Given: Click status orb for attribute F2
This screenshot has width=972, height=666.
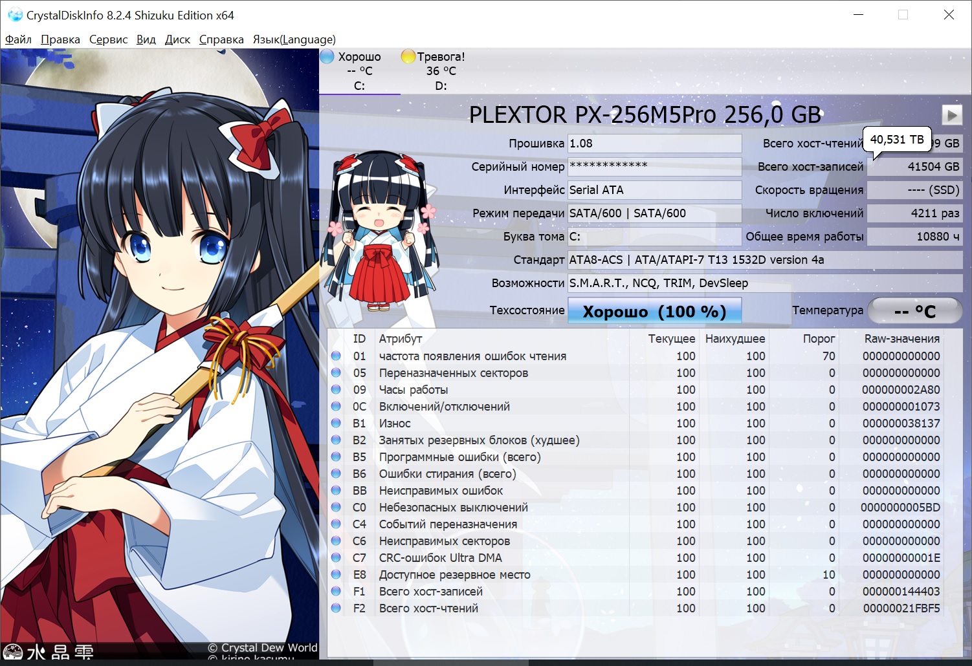Looking at the screenshot, I should pyautogui.click(x=336, y=608).
